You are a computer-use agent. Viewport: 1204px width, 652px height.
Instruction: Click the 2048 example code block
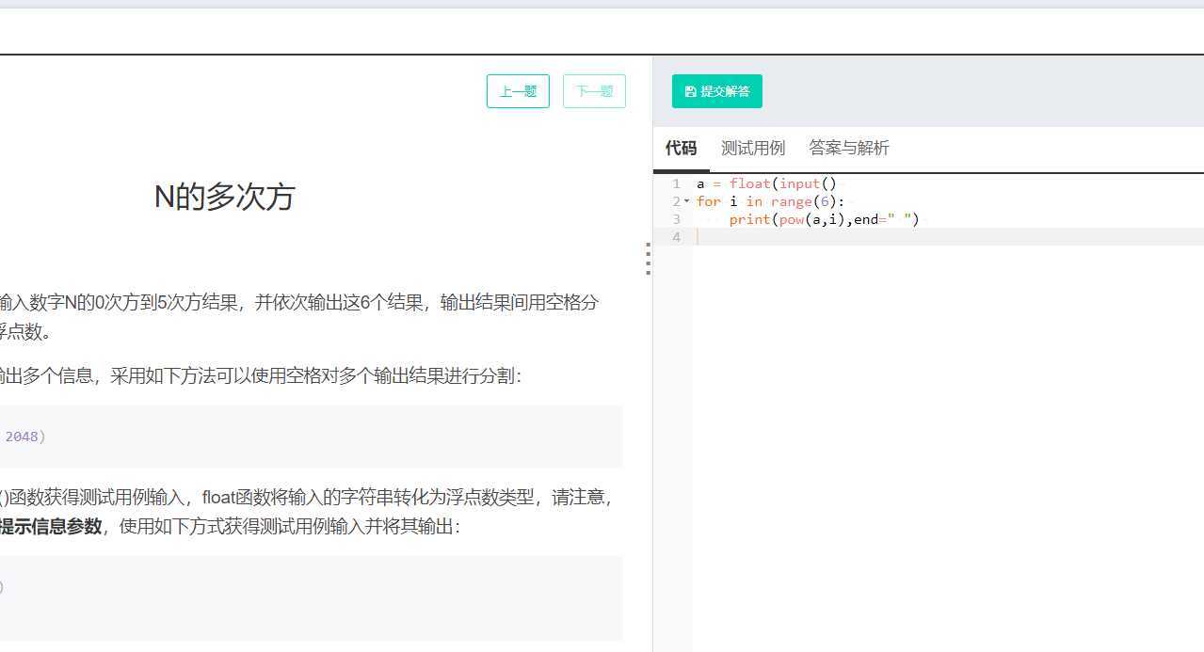click(311, 436)
